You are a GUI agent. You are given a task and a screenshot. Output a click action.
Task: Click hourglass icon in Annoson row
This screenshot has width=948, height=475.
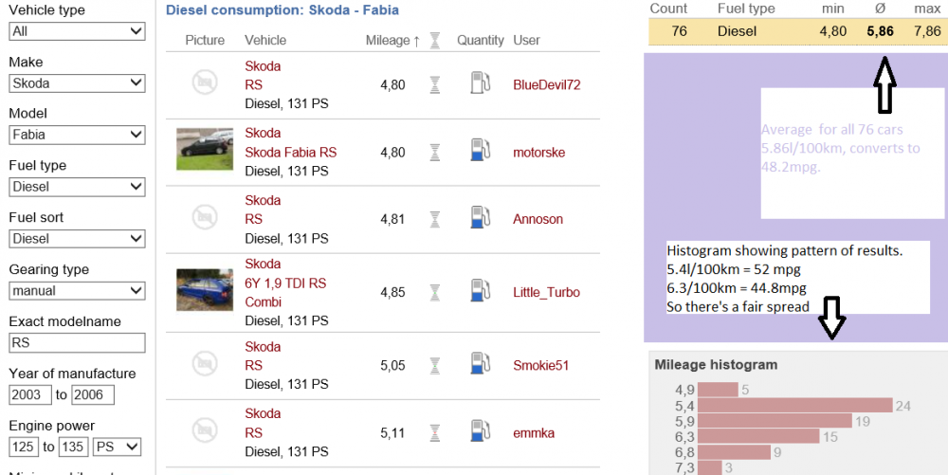tap(435, 219)
